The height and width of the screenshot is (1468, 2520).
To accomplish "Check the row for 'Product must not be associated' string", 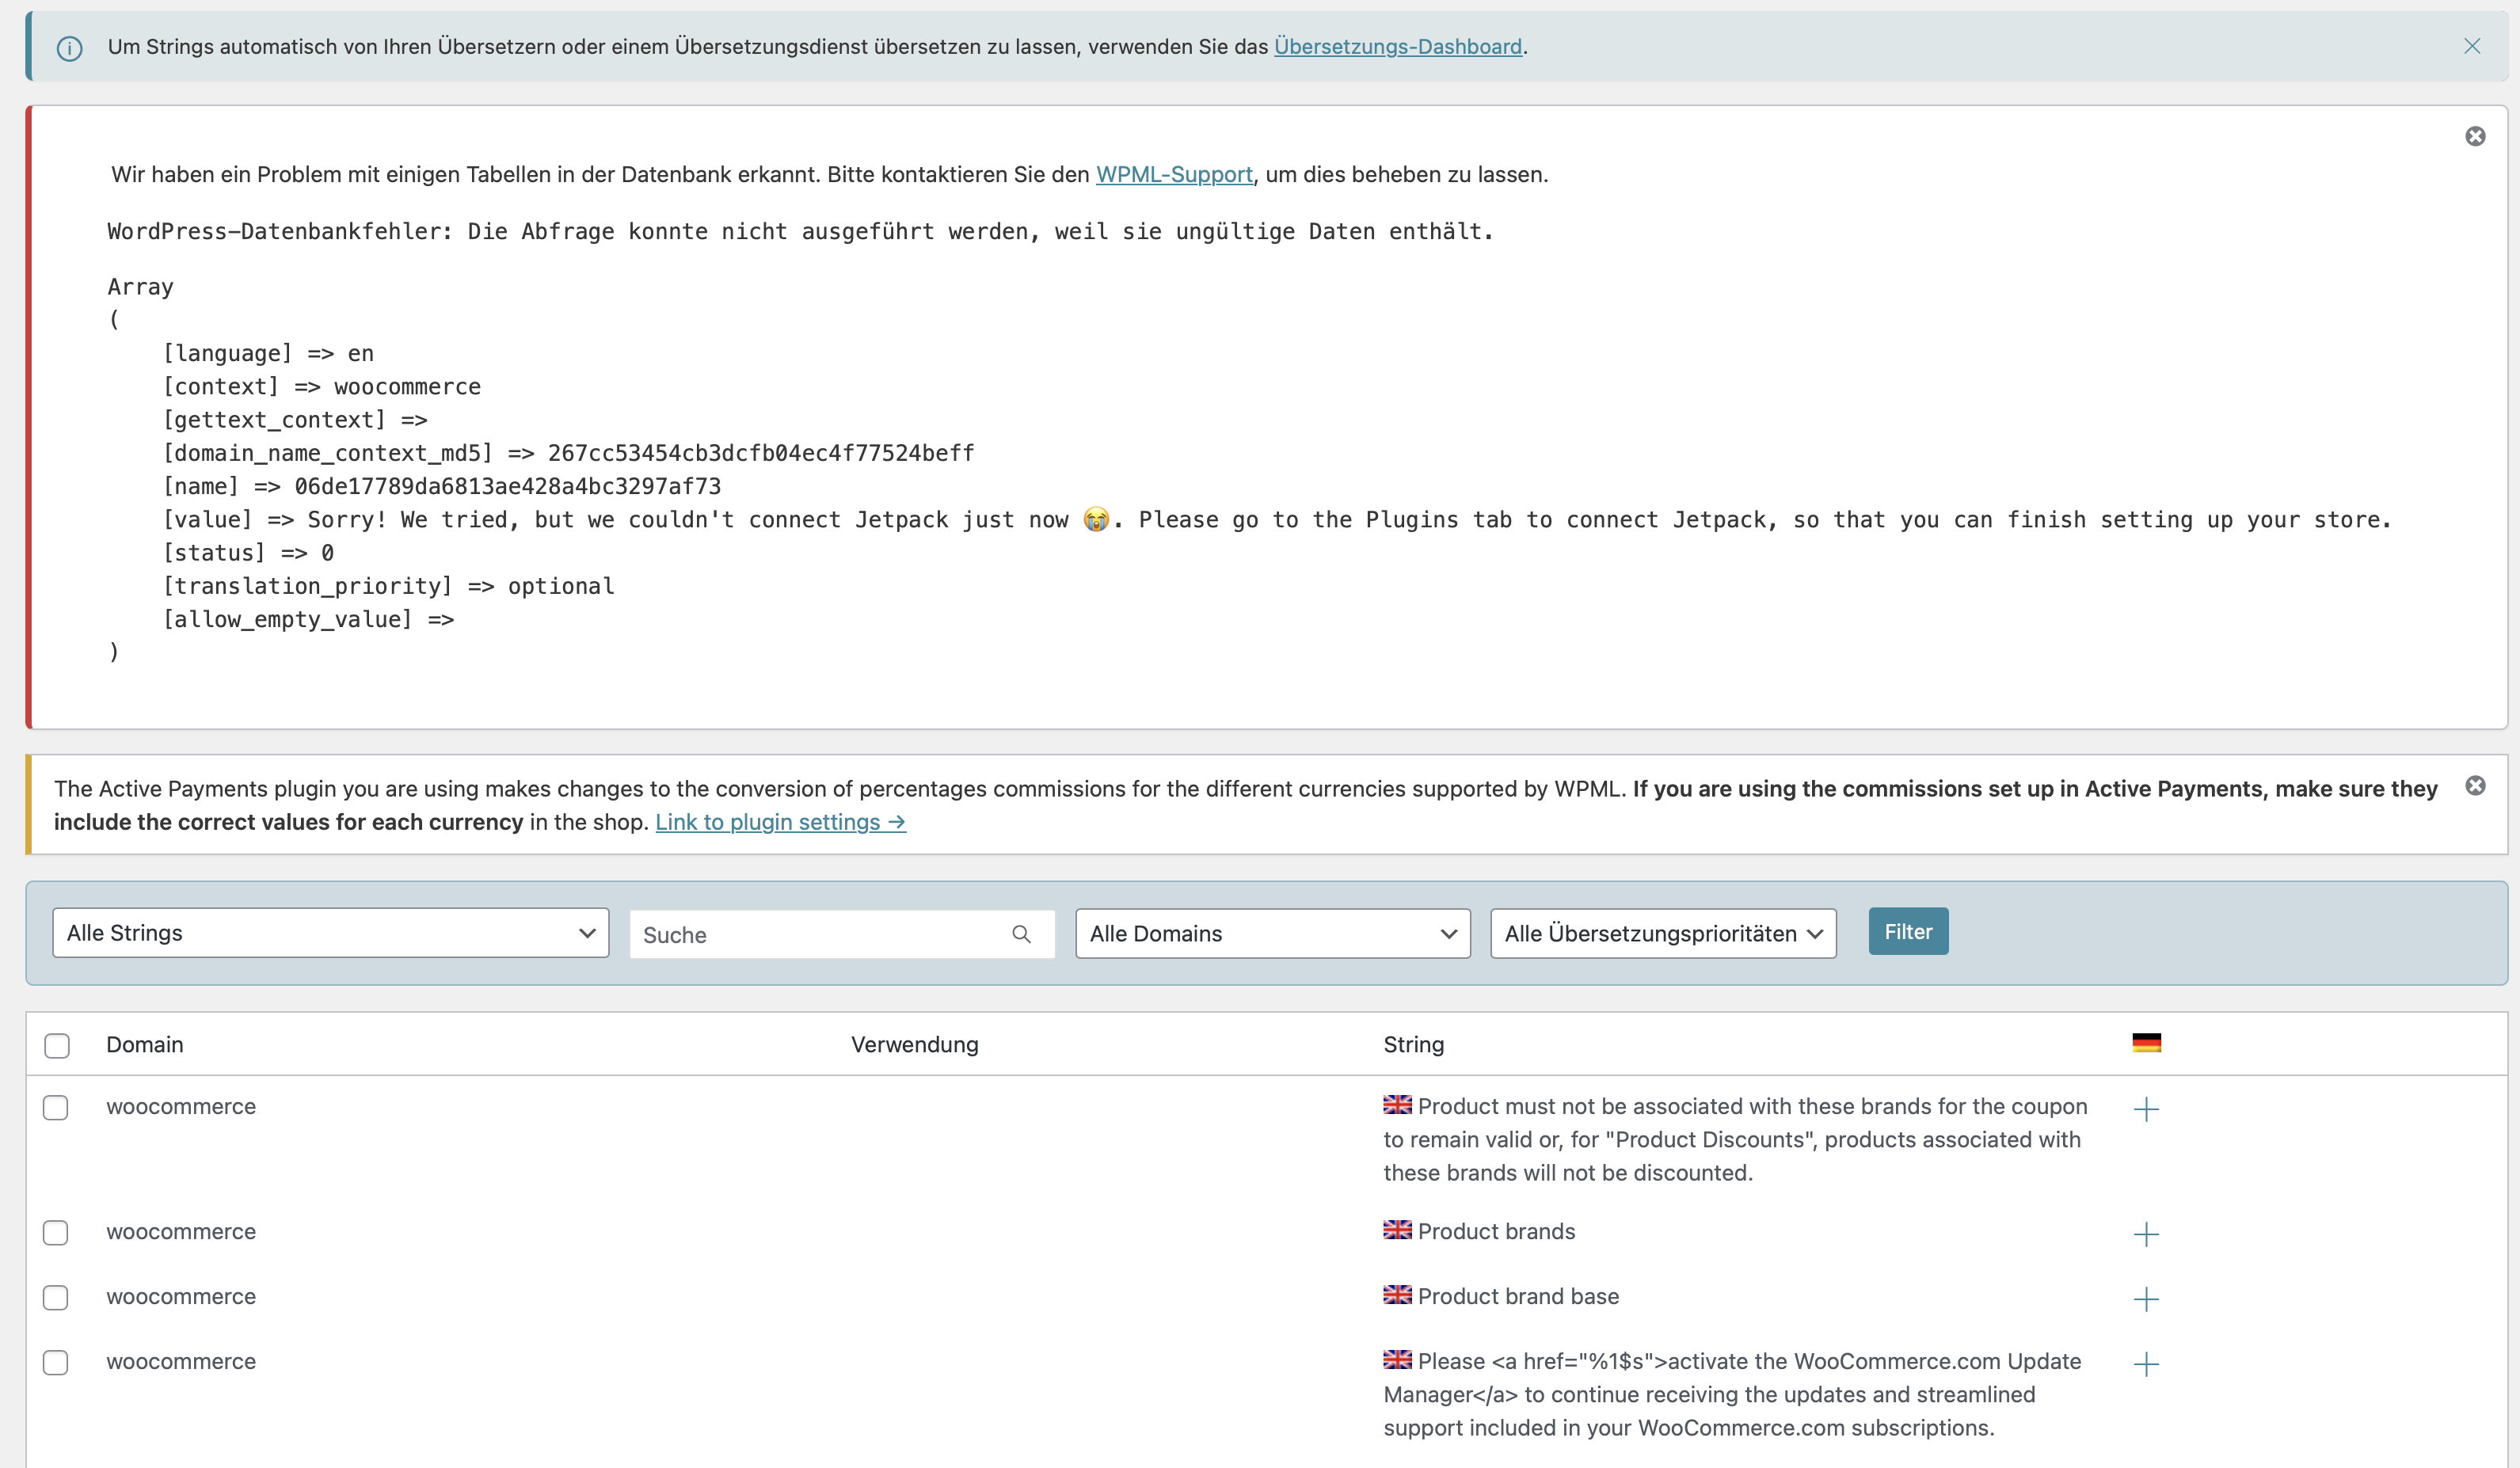I will [x=56, y=1108].
